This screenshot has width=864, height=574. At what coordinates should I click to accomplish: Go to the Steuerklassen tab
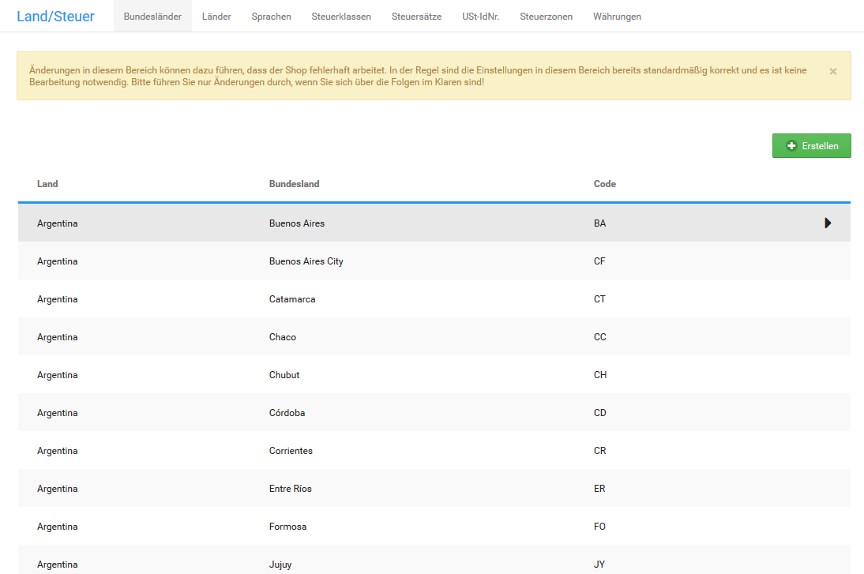click(x=341, y=17)
